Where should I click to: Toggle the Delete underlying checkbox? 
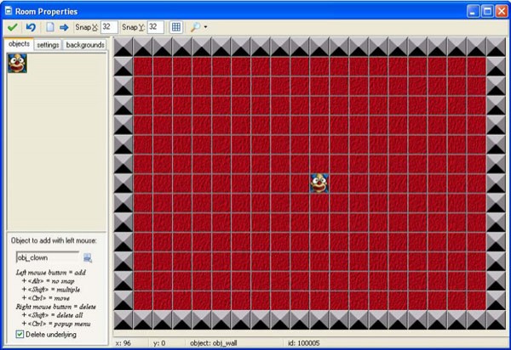point(20,334)
